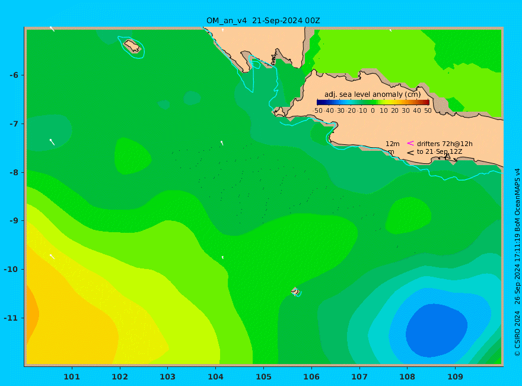Click the sea level anomaly colorbar gradient
This screenshot has height=386, width=522.
coord(373,102)
